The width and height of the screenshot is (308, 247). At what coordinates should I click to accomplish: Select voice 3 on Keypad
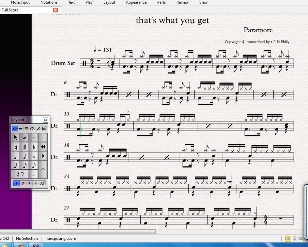click(29, 184)
